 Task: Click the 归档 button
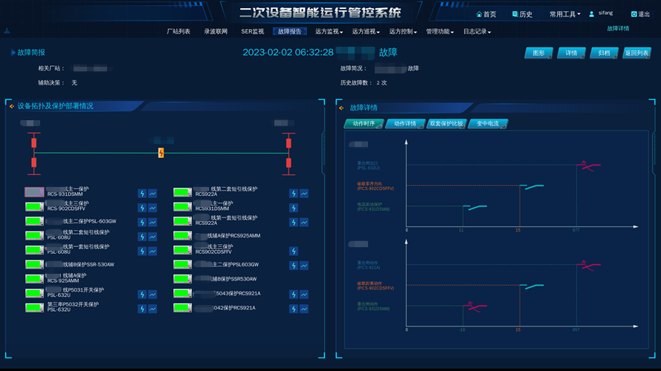[x=603, y=53]
